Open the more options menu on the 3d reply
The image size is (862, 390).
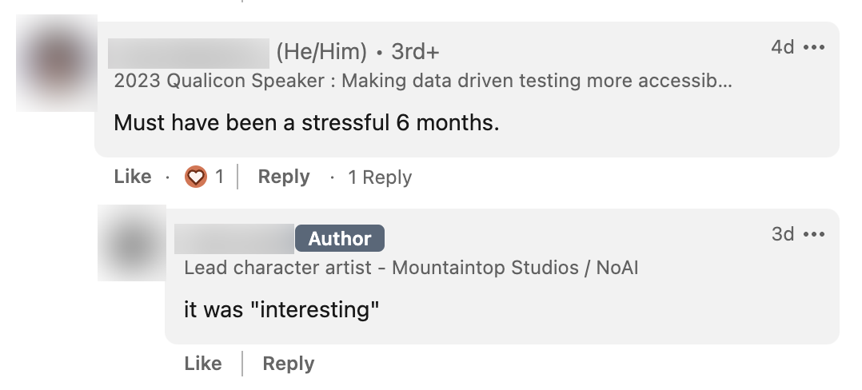814,235
